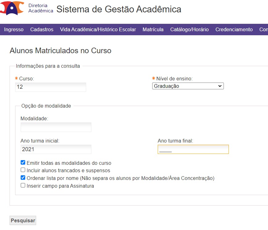The height and width of the screenshot is (230, 268).
Task: Open the Matrícula menu
Action: click(153, 30)
